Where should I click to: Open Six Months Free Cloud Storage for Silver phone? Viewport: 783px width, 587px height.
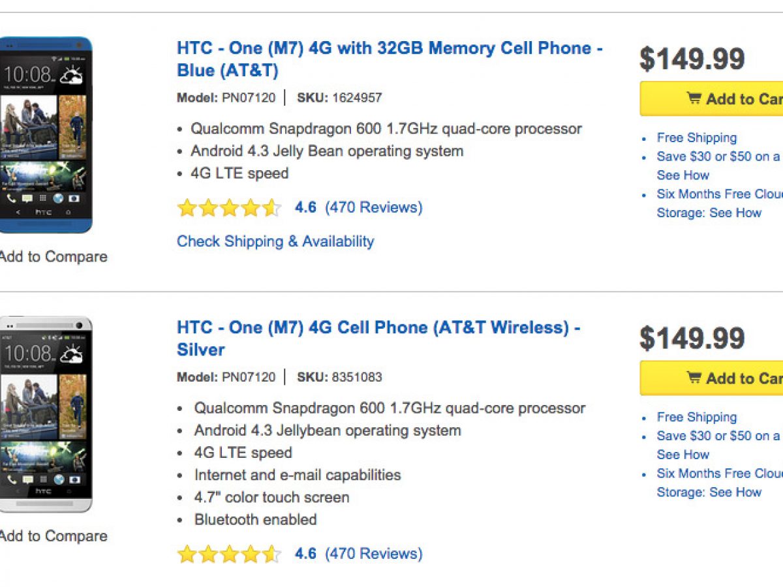719,474
